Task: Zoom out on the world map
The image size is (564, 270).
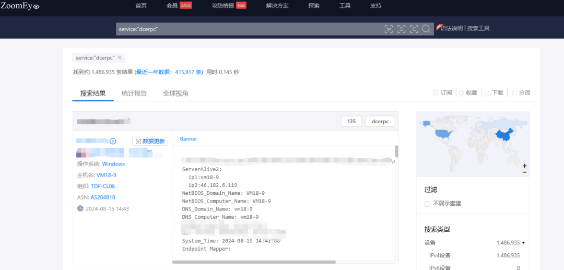Action: point(524,172)
